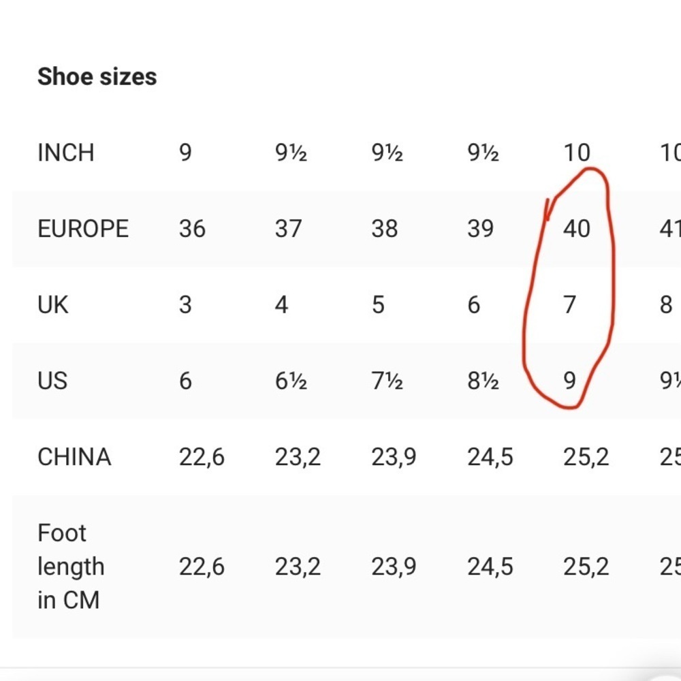
Task: Click the Shoe sizes heading
Action: pyautogui.click(x=97, y=77)
